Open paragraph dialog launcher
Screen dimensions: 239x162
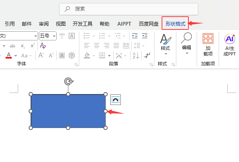pos(151,65)
